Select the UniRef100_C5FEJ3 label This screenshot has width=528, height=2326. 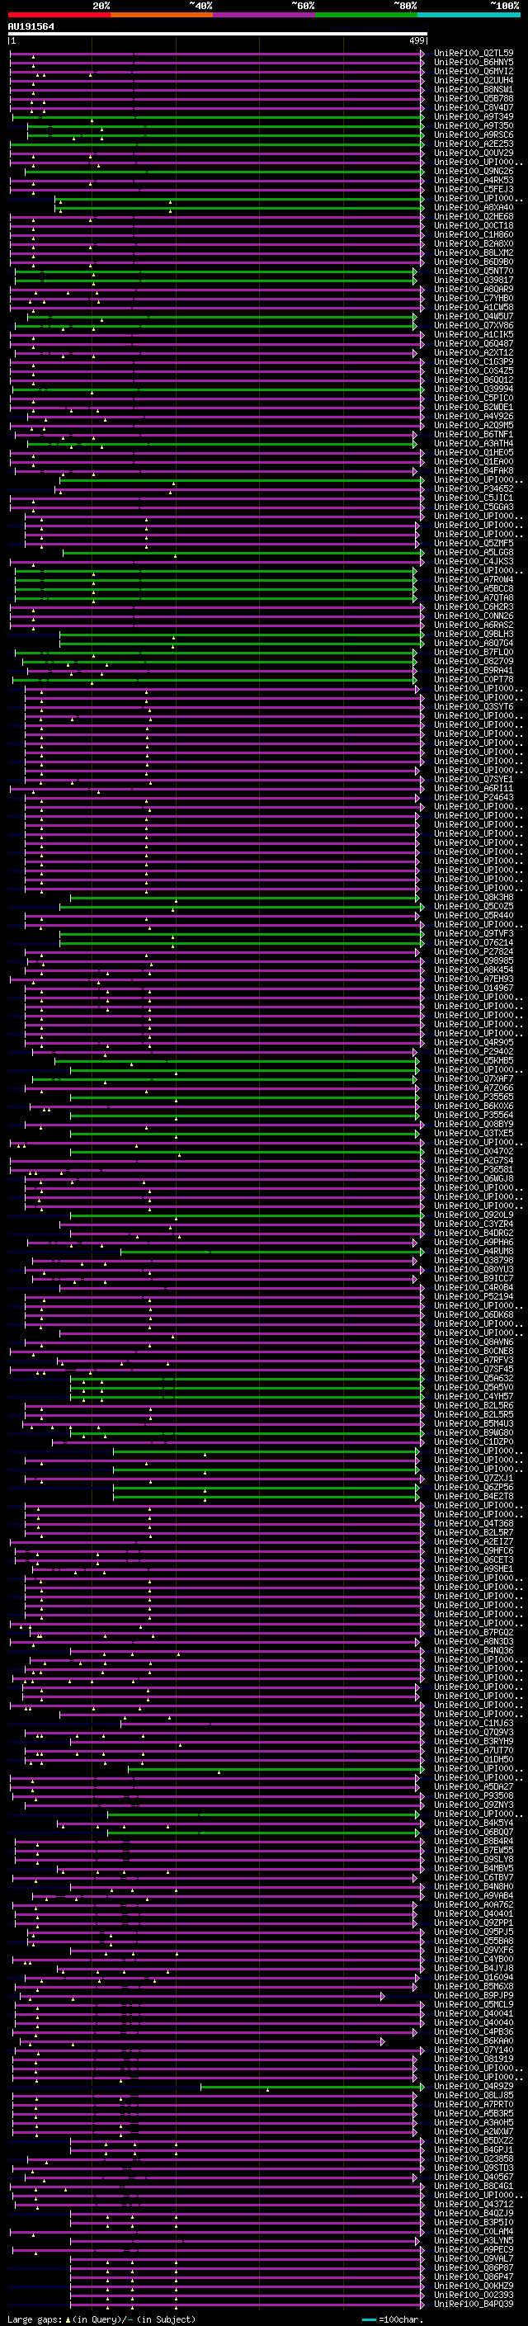(x=474, y=190)
